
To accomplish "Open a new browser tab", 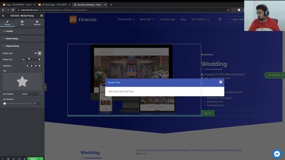I will [x=111, y=5].
